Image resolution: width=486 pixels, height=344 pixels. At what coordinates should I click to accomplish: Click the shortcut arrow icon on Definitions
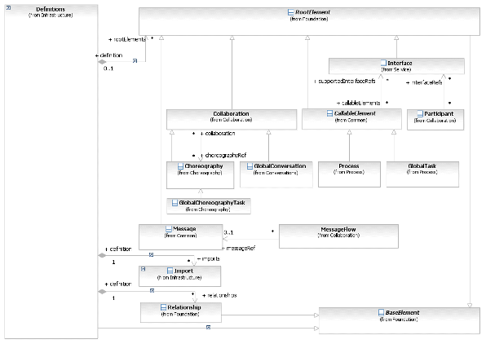(9, 8)
